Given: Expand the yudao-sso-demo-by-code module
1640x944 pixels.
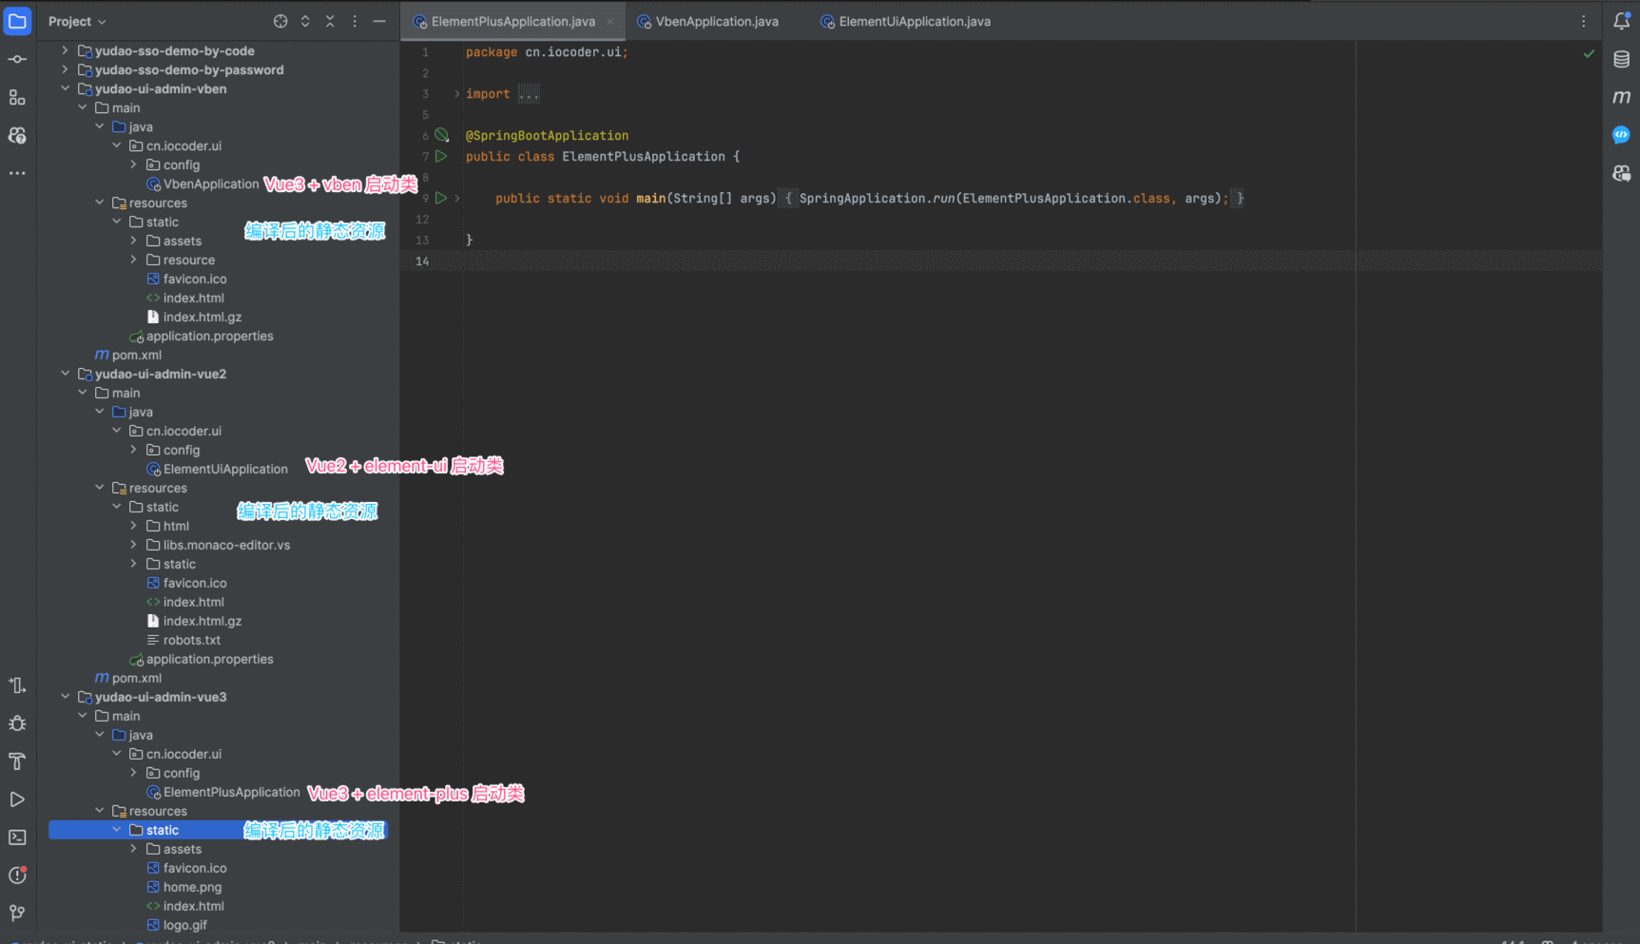Looking at the screenshot, I should (66, 50).
